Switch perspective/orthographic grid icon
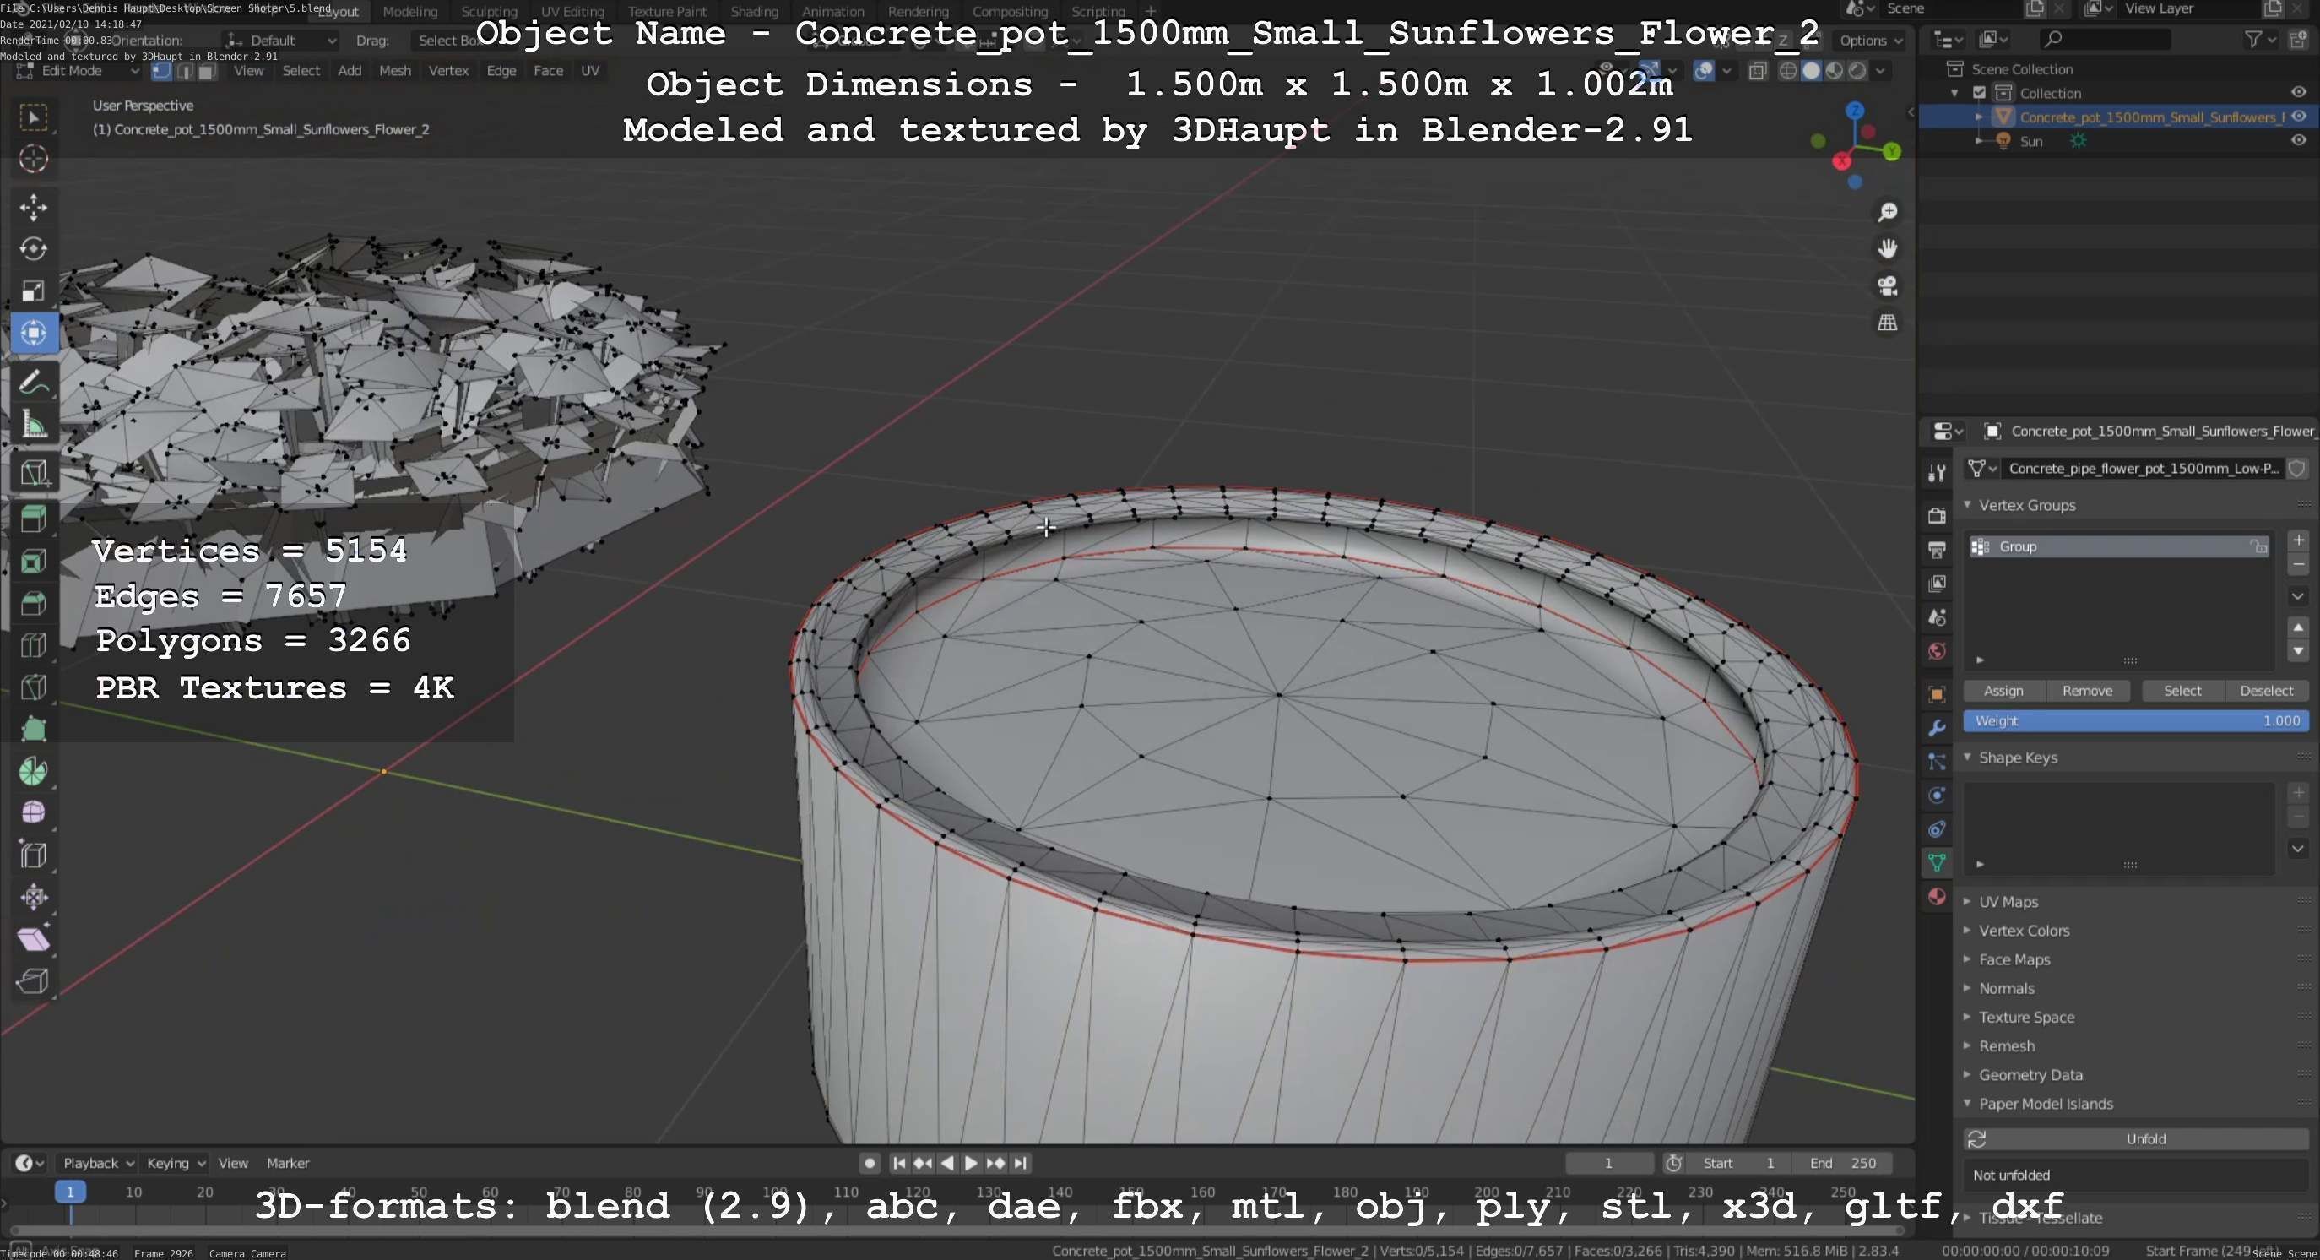This screenshot has height=1260, width=2320. [x=1888, y=323]
